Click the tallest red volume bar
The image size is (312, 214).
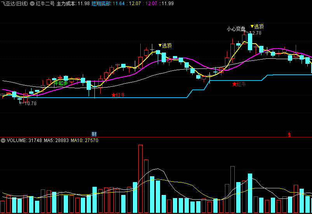click(x=141, y=179)
